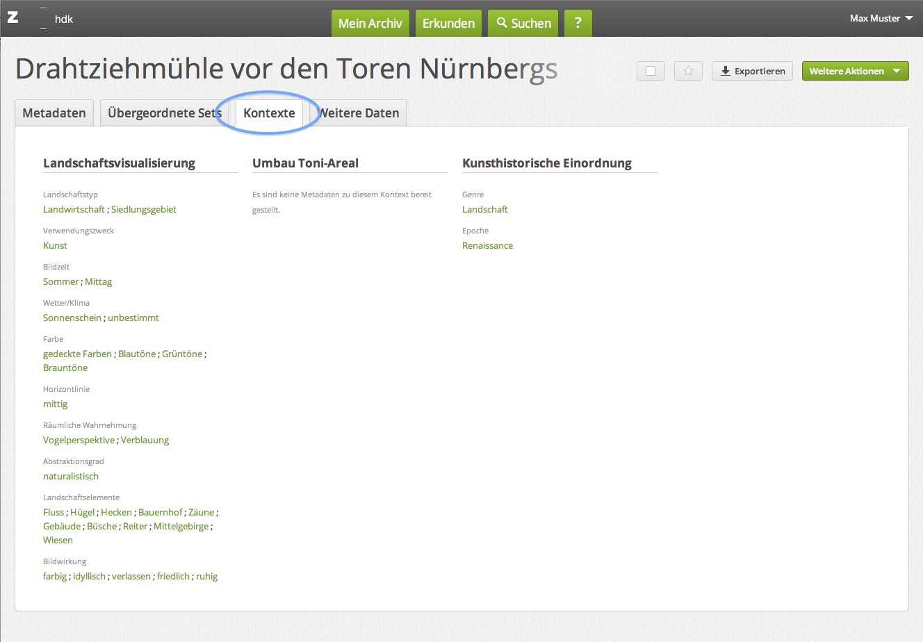The image size is (923, 642).
Task: Click the star favorite icon
Action: pos(688,71)
